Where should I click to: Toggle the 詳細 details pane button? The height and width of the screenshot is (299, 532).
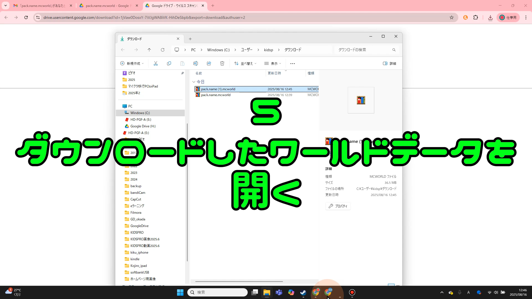[x=389, y=63]
